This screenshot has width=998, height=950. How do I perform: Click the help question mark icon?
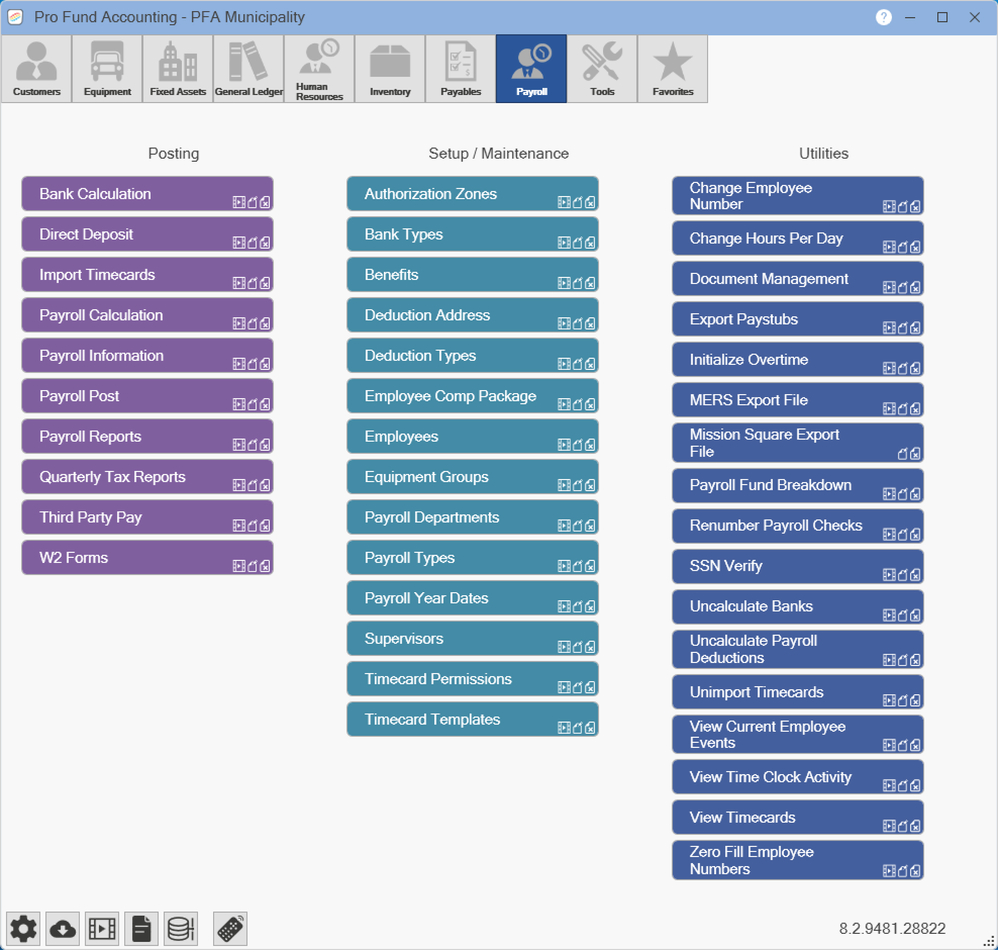tap(883, 17)
